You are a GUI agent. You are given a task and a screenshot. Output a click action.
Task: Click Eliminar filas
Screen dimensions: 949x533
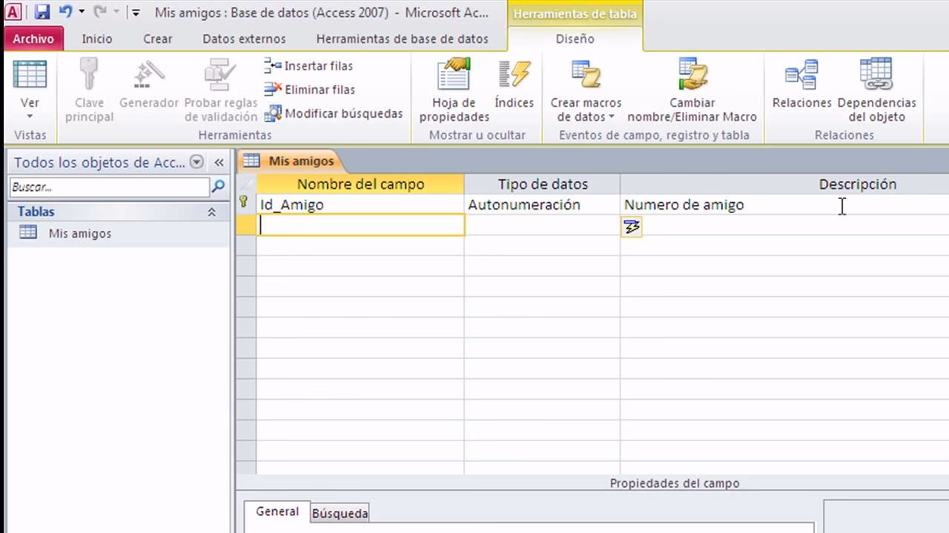[310, 90]
